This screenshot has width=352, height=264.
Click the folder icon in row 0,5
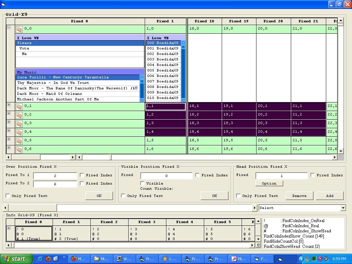[x=19, y=141]
